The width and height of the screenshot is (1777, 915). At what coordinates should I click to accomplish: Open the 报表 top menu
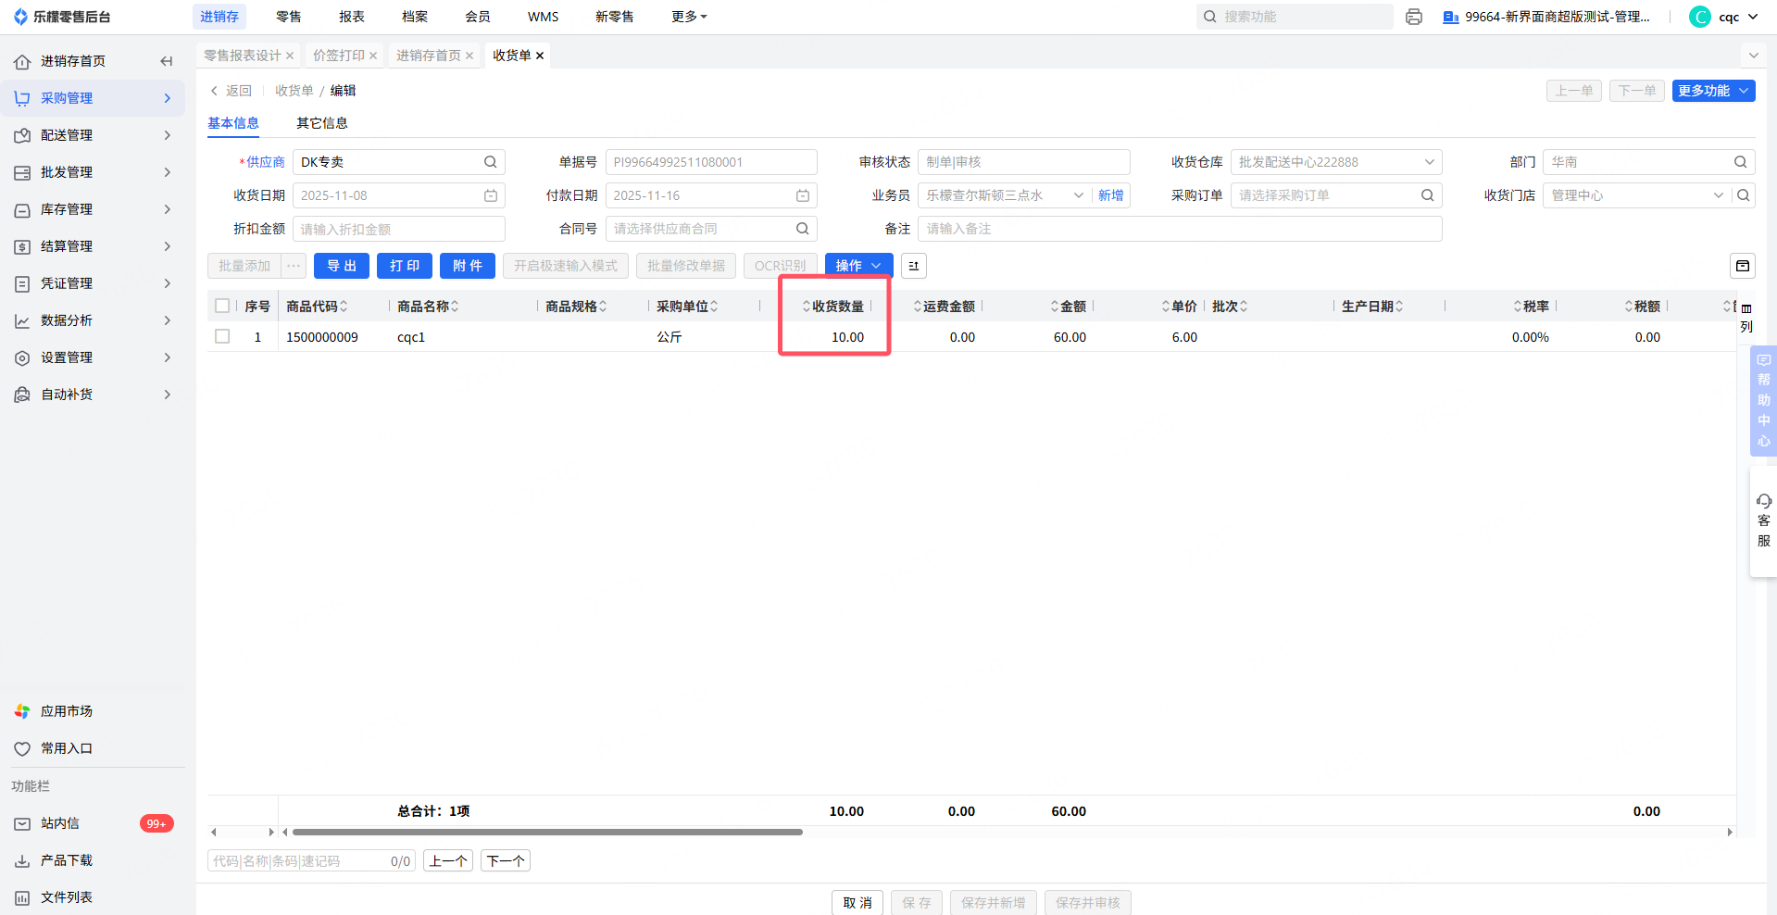tap(352, 17)
